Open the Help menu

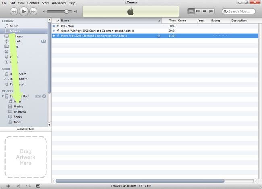[x=72, y=3]
